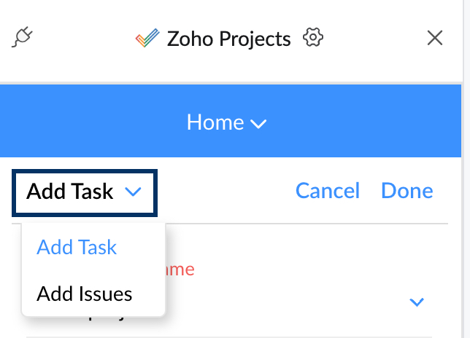The image size is (470, 338).
Task: Close the Zoho Projects panel
Action: pos(435,38)
